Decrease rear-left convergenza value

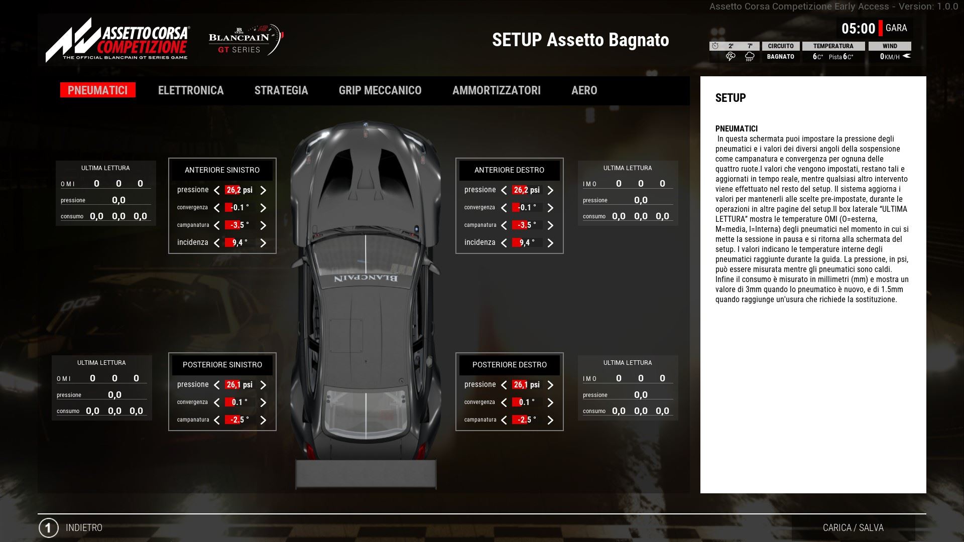point(217,402)
